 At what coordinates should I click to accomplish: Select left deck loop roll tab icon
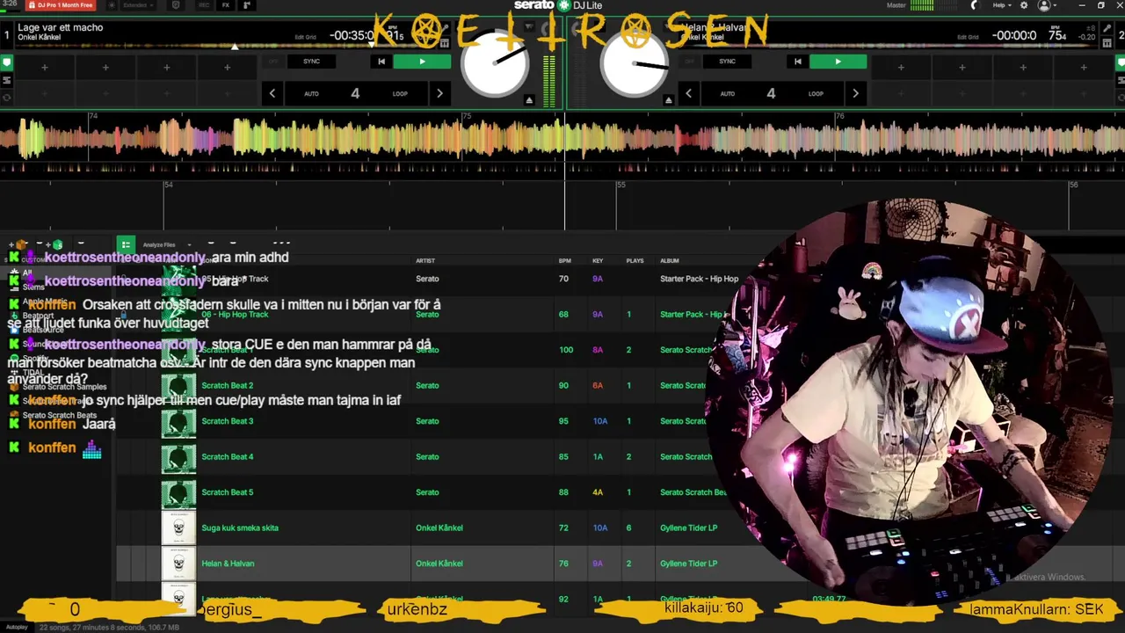point(7,97)
